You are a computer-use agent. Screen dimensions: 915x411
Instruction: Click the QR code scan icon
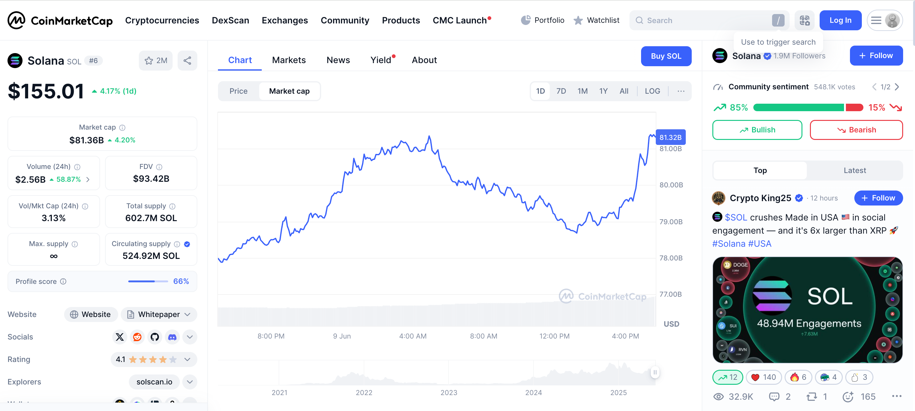click(x=805, y=21)
